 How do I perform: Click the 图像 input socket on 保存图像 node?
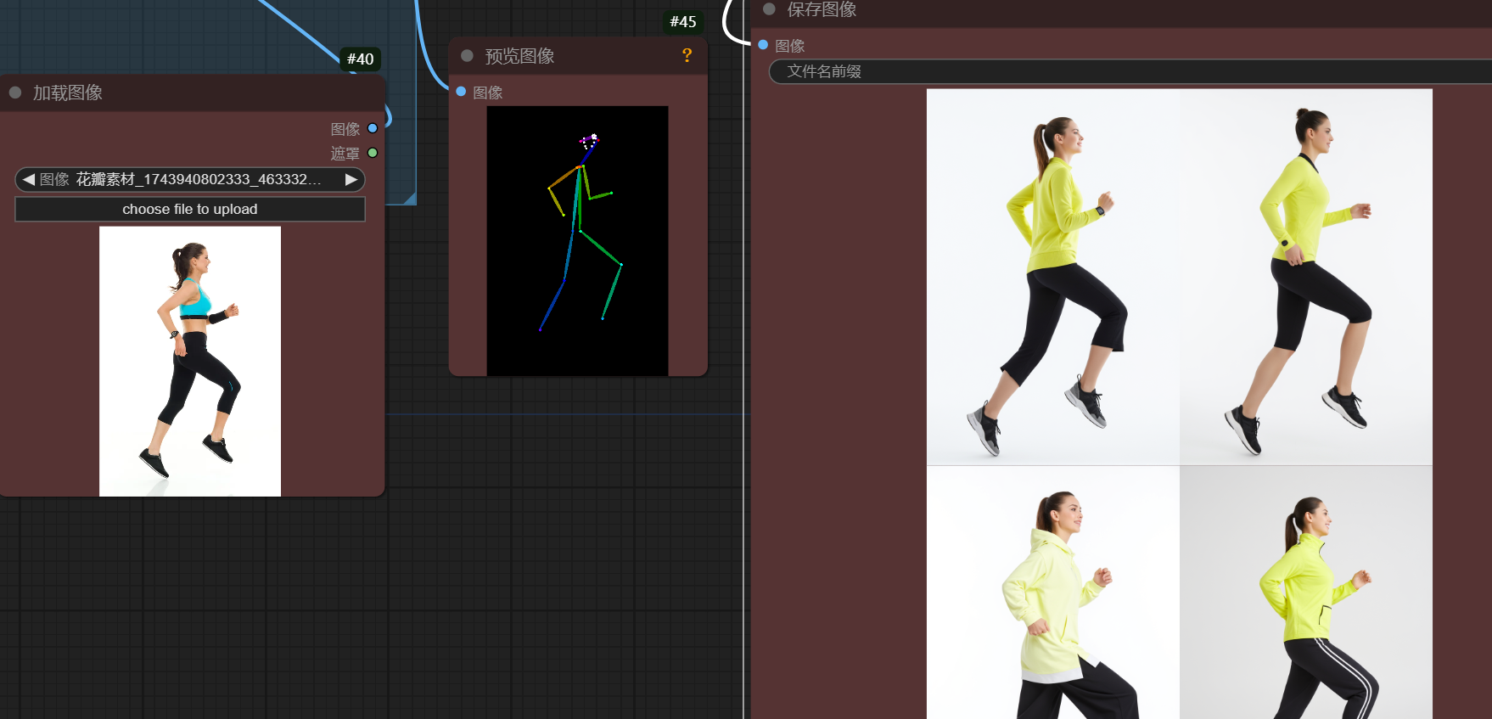coord(763,45)
